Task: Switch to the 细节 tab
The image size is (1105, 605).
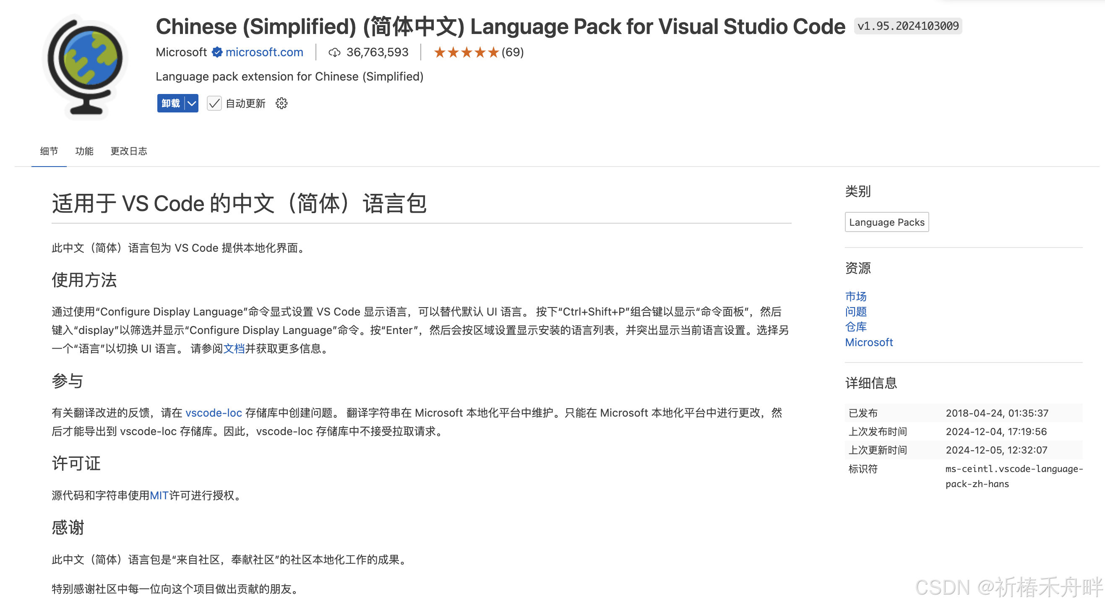Action: tap(49, 151)
